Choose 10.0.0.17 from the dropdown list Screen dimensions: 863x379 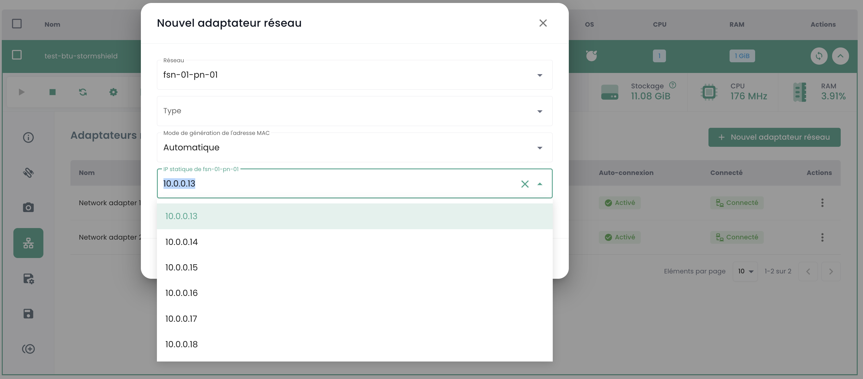(181, 319)
